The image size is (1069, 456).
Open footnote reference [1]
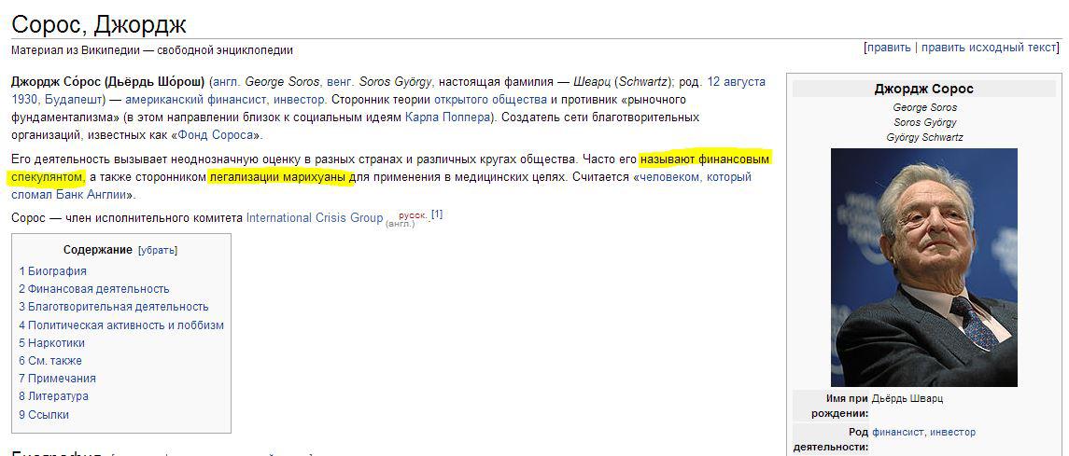(x=437, y=214)
